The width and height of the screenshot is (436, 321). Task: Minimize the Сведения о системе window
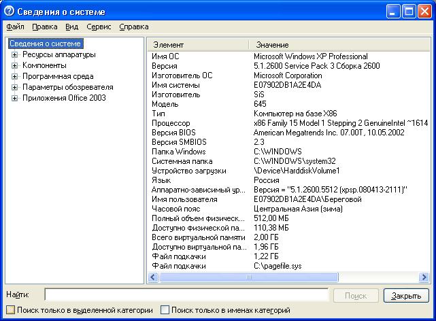tap(393, 12)
